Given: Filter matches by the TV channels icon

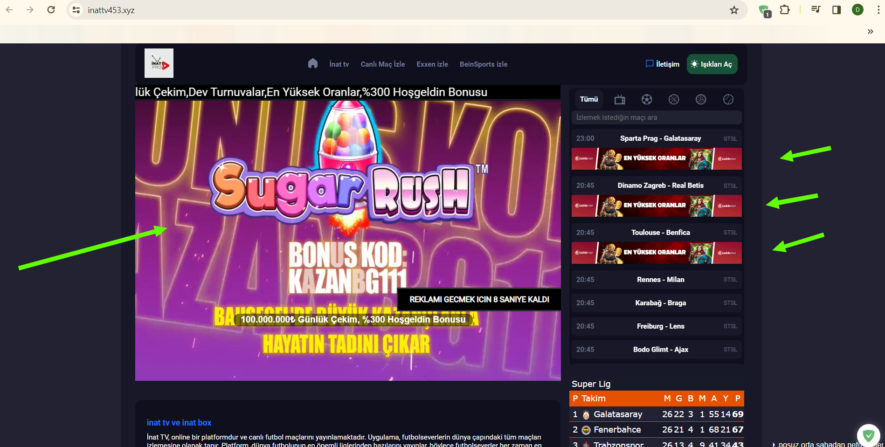Looking at the screenshot, I should click(620, 99).
